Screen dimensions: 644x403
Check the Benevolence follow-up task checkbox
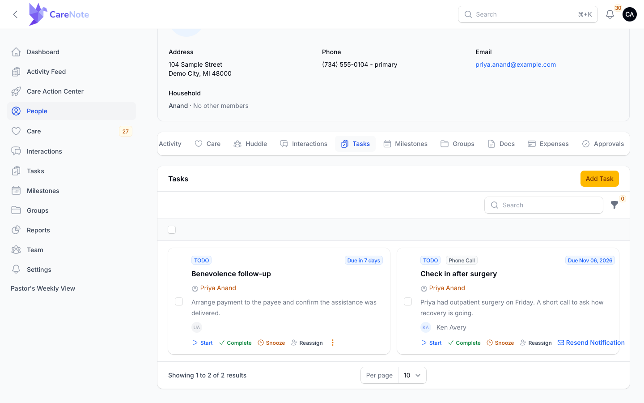click(179, 301)
